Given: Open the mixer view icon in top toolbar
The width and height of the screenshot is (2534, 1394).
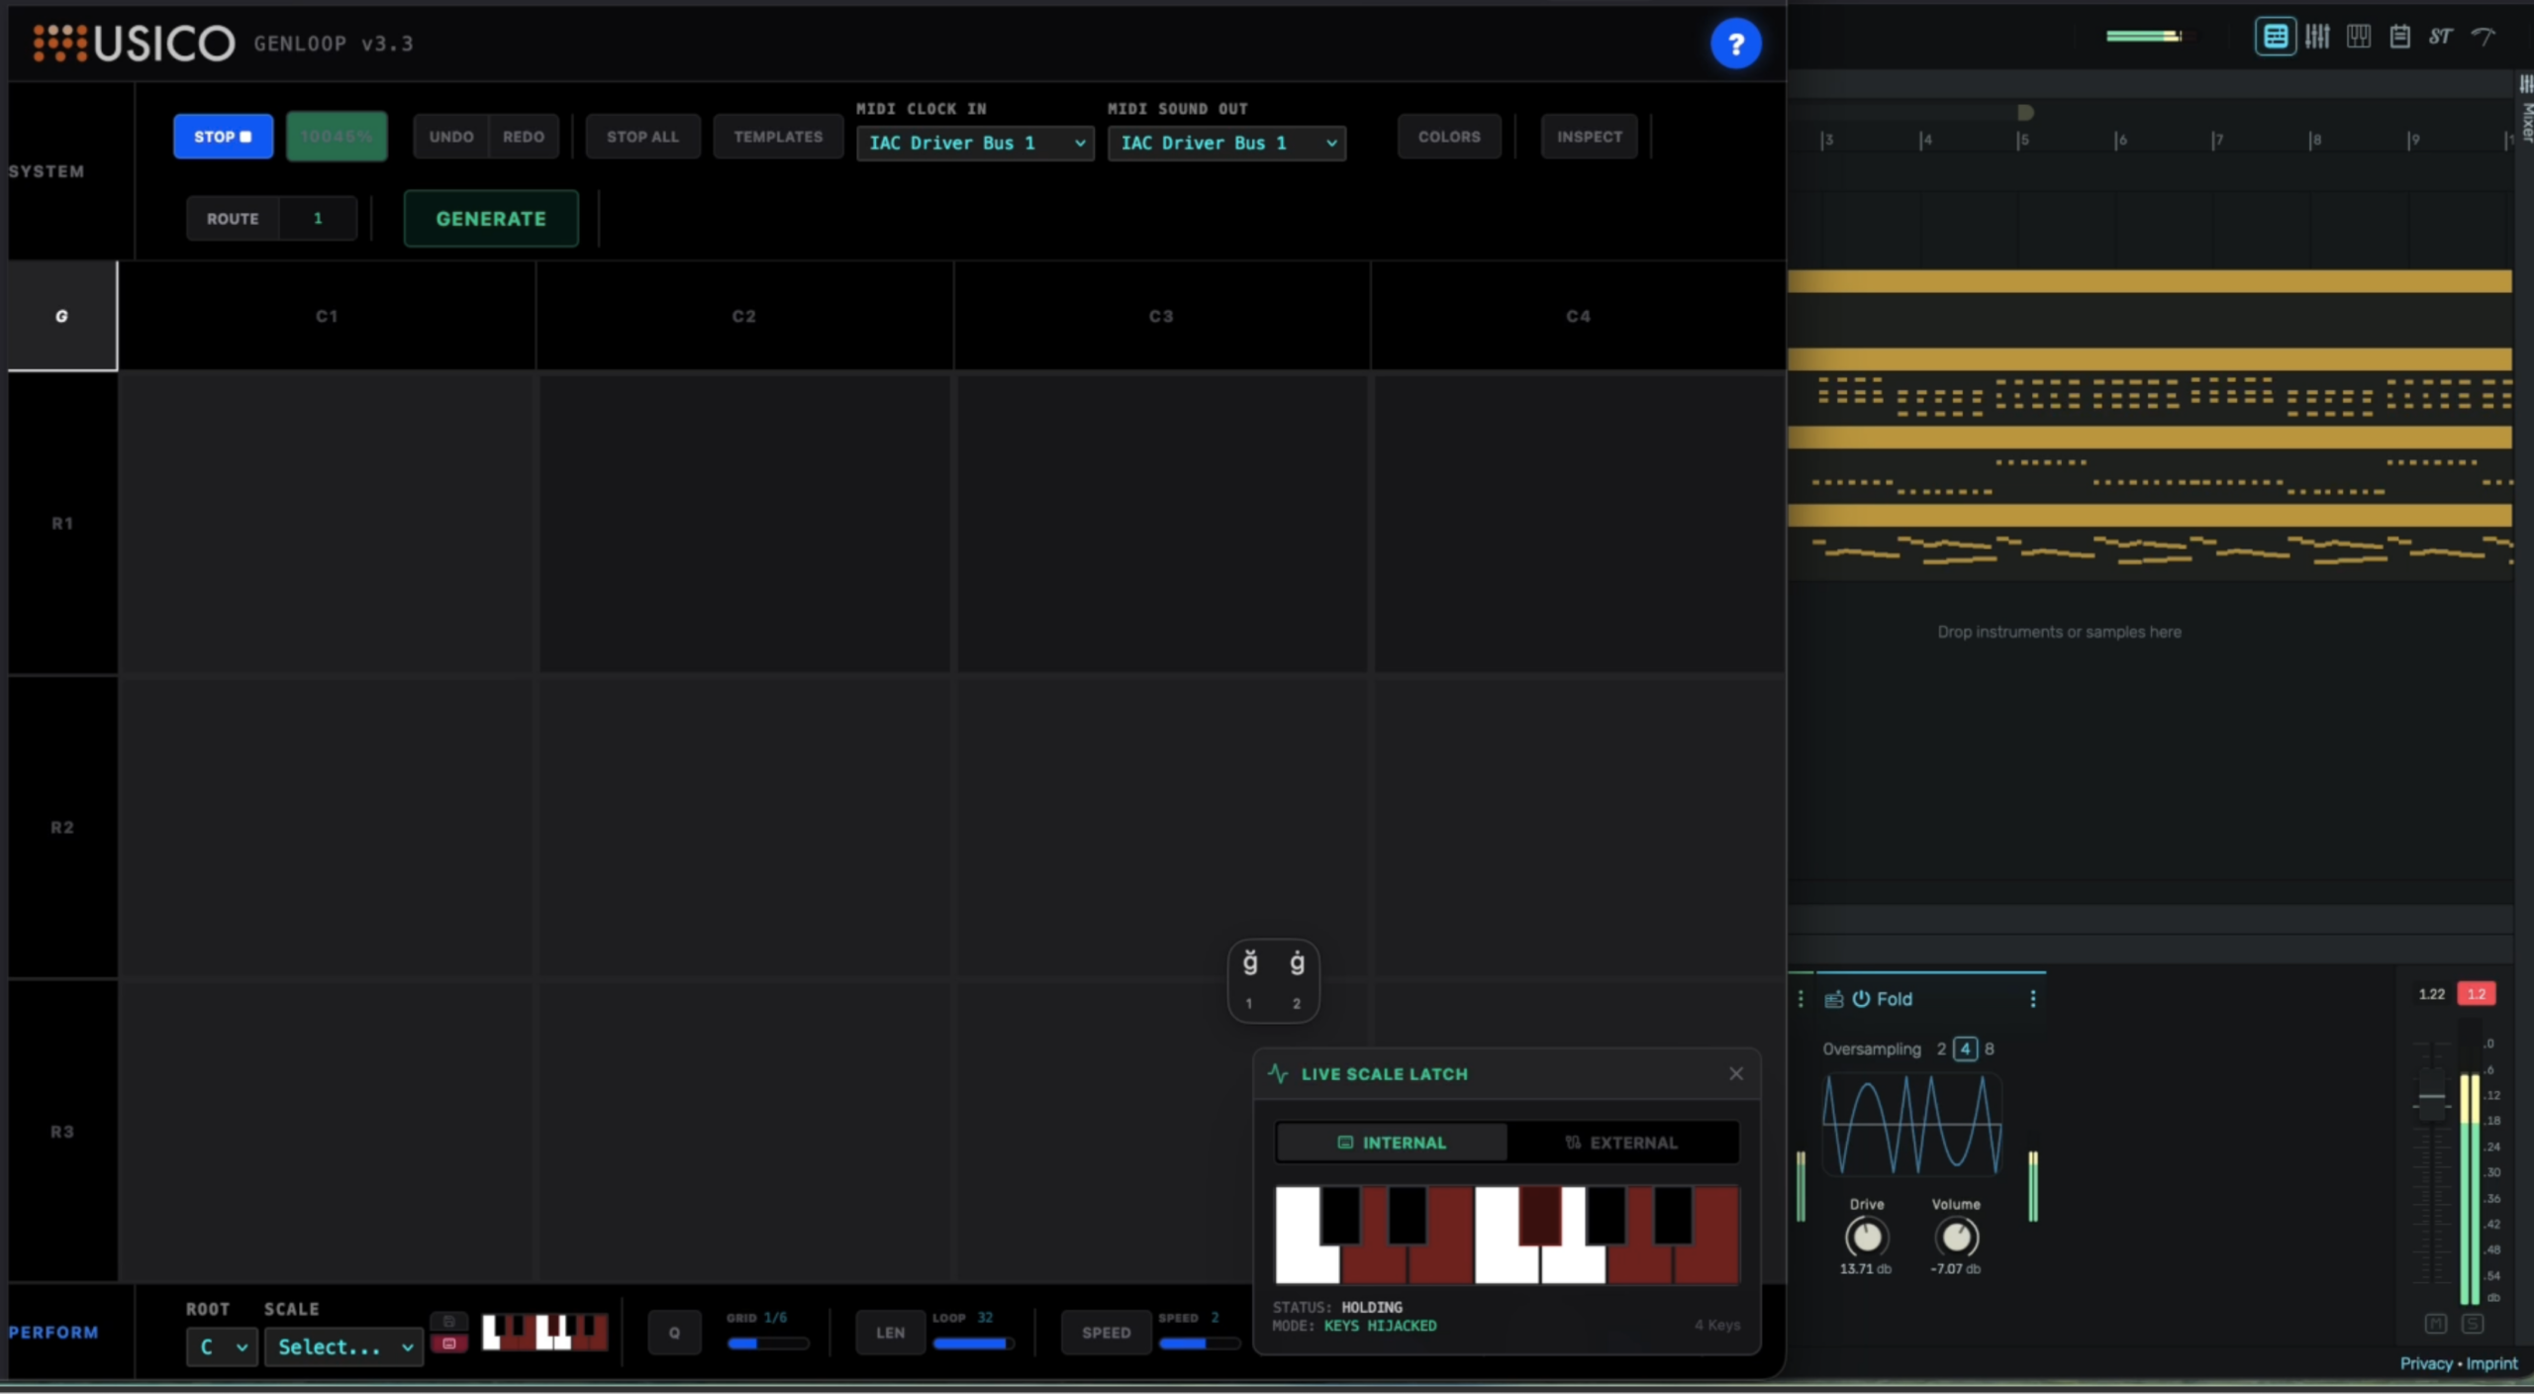Looking at the screenshot, I should click(2316, 37).
